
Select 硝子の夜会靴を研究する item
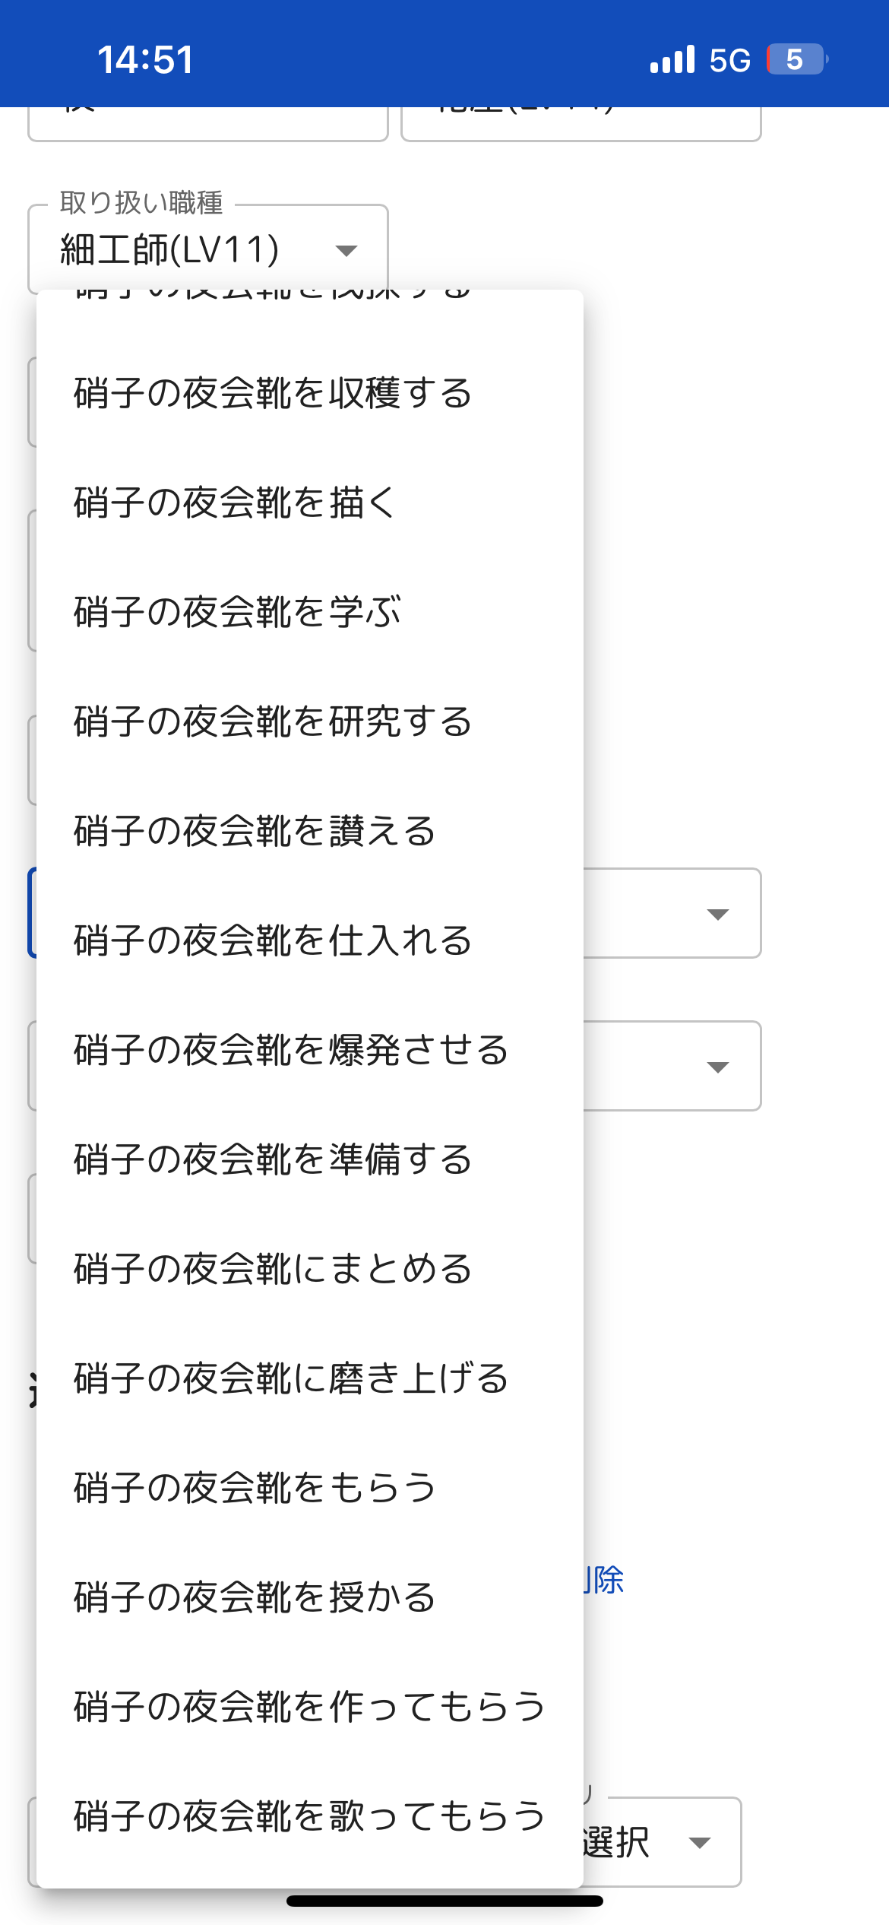coord(274,722)
